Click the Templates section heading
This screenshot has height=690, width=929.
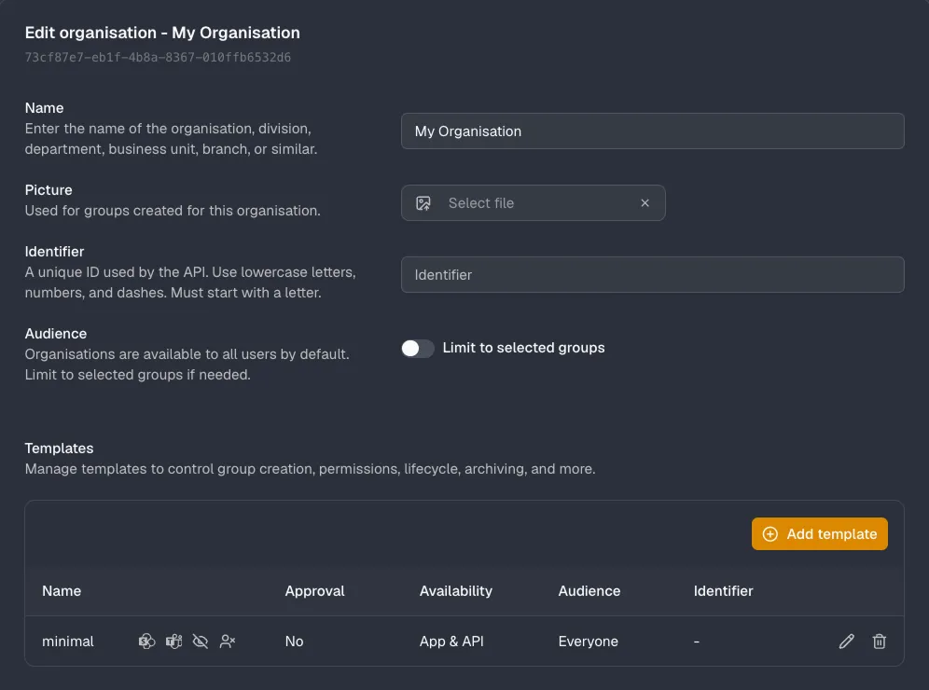tap(60, 448)
